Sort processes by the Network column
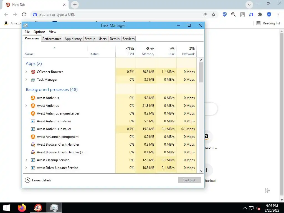The image size is (284, 213). point(187,51)
